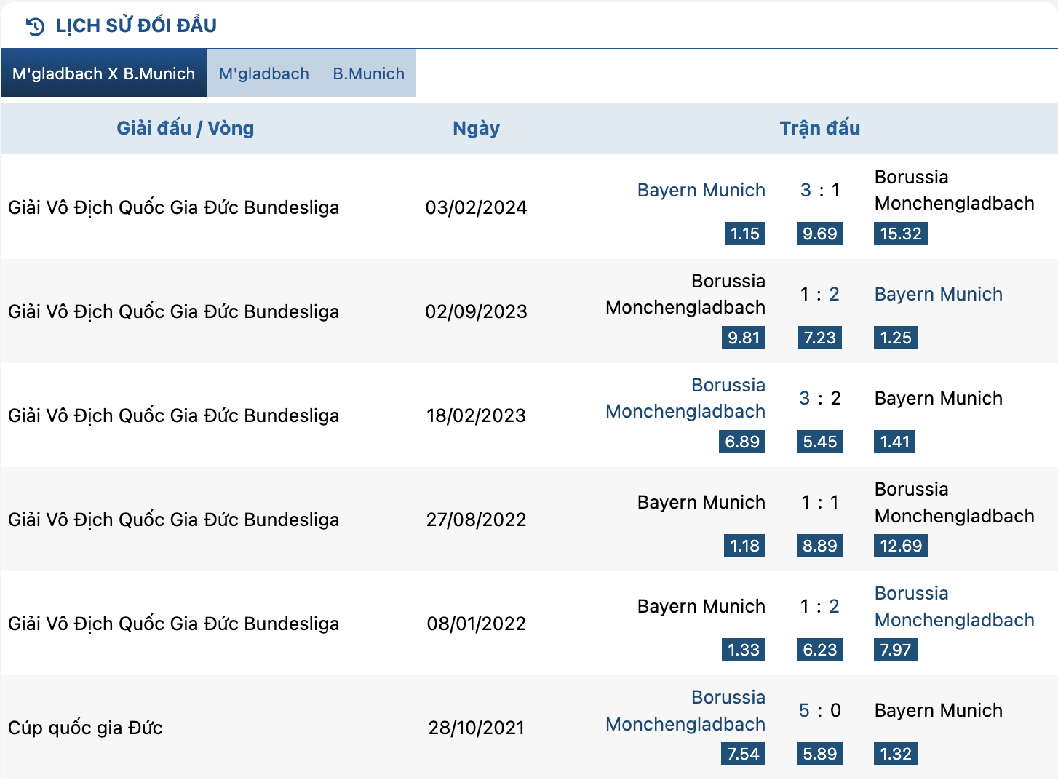Click date 28/10/2021
This screenshot has height=780, width=1058.
(x=476, y=728)
